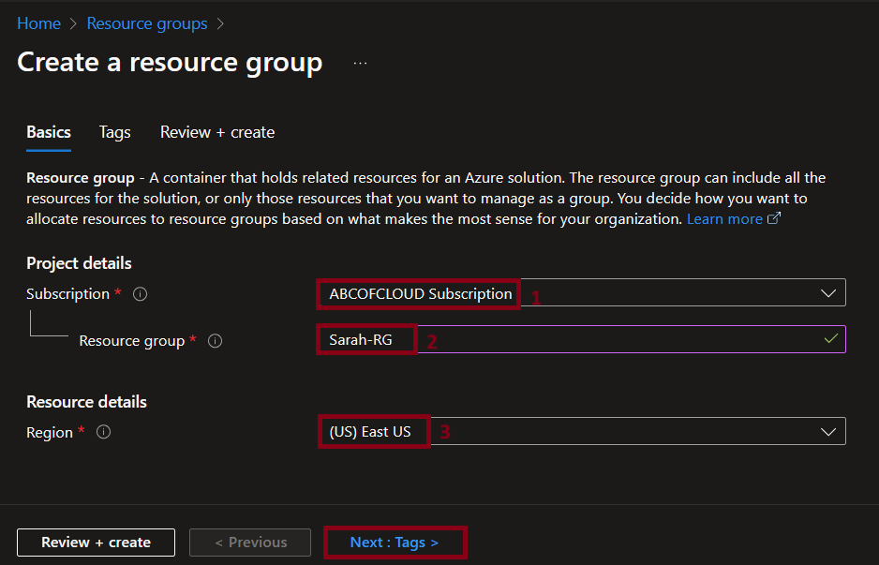Open the Learn more link
Screen dimensions: 879x565
(x=724, y=218)
